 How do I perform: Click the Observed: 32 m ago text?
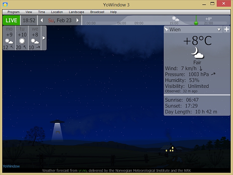tap(181, 91)
